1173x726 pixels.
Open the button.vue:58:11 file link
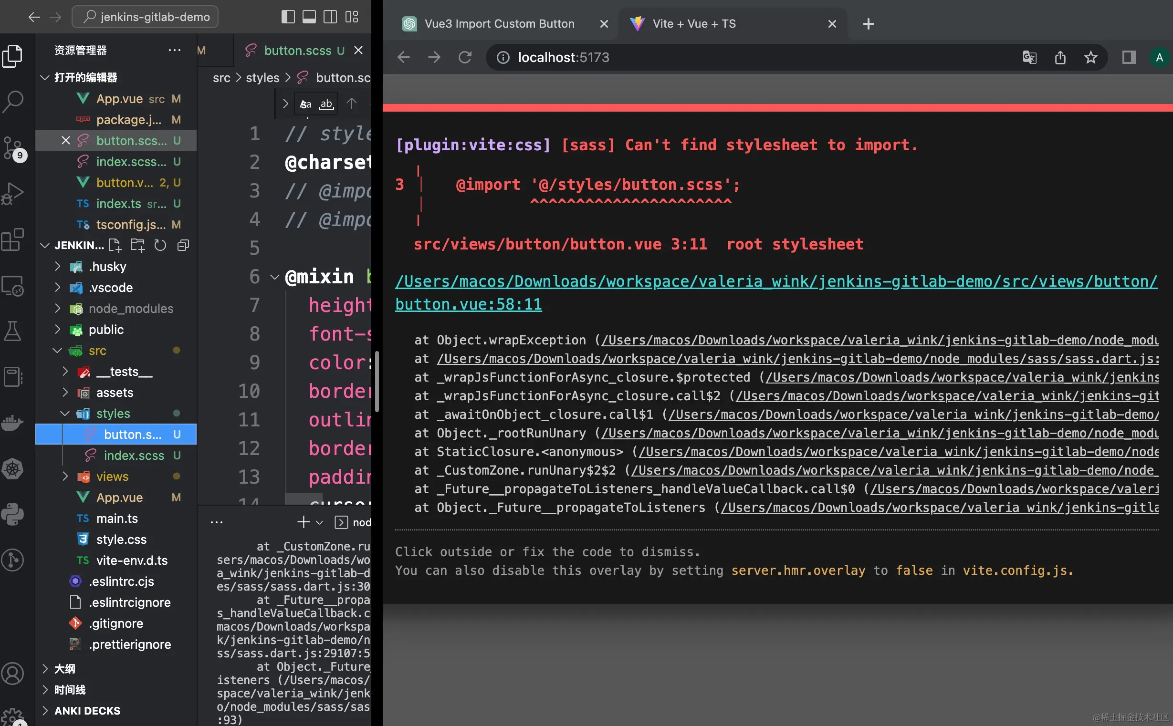(x=468, y=304)
